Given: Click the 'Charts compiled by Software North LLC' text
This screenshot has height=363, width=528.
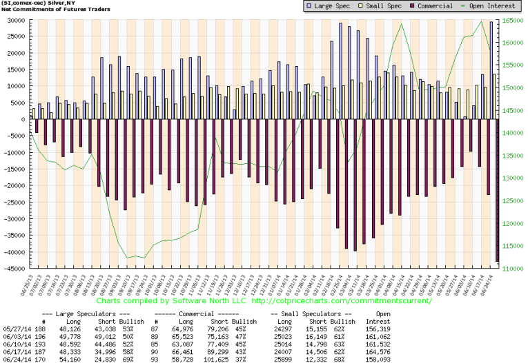Looking at the screenshot, I should click(172, 301).
